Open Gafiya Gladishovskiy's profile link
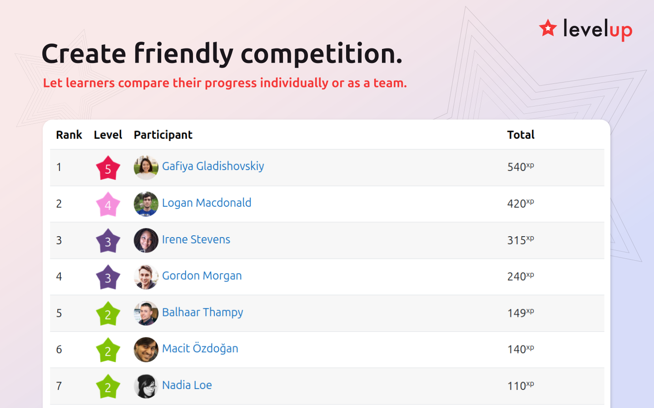This screenshot has height=408, width=654. click(213, 166)
